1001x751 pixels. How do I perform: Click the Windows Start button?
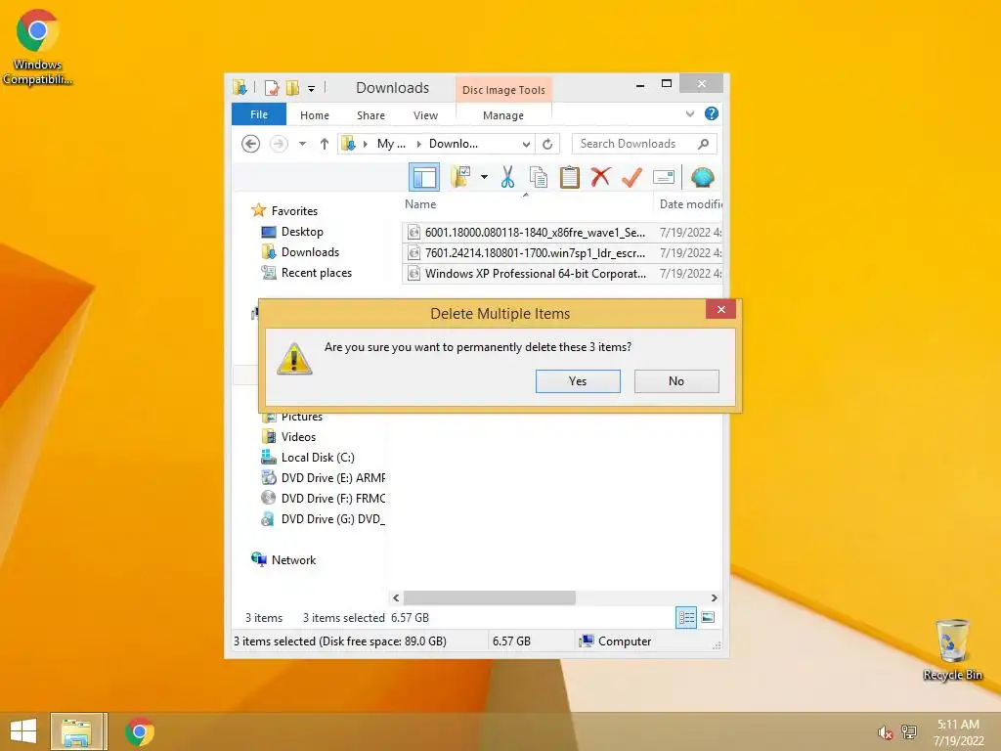[x=23, y=731]
